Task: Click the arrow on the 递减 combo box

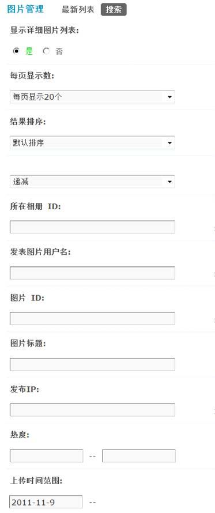Action: point(169,182)
